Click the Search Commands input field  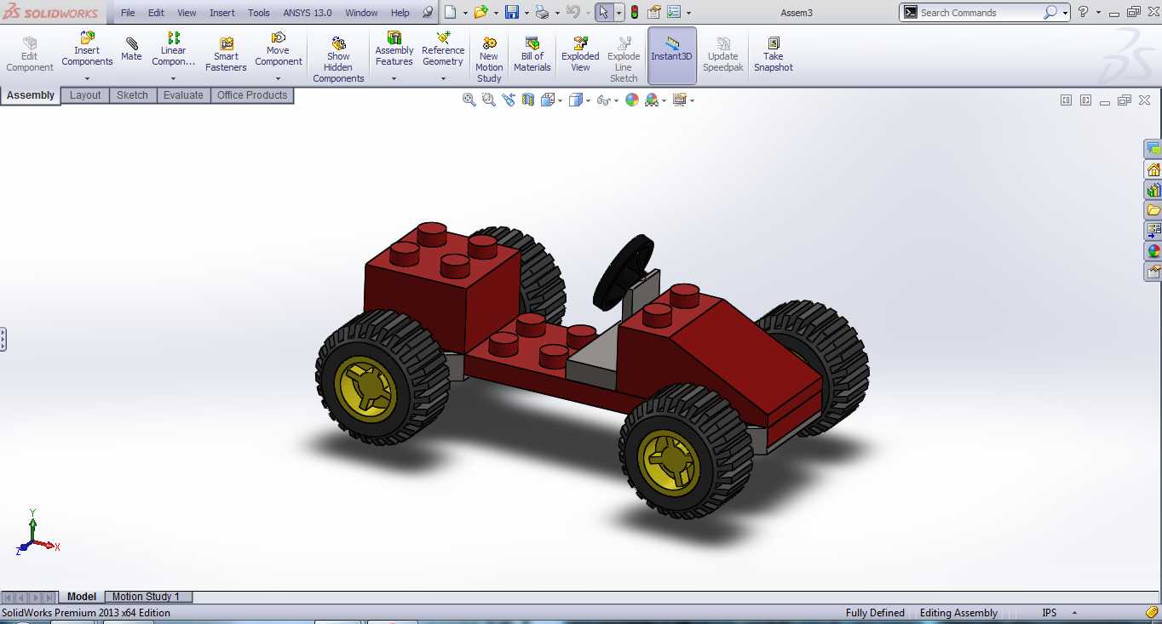(980, 13)
